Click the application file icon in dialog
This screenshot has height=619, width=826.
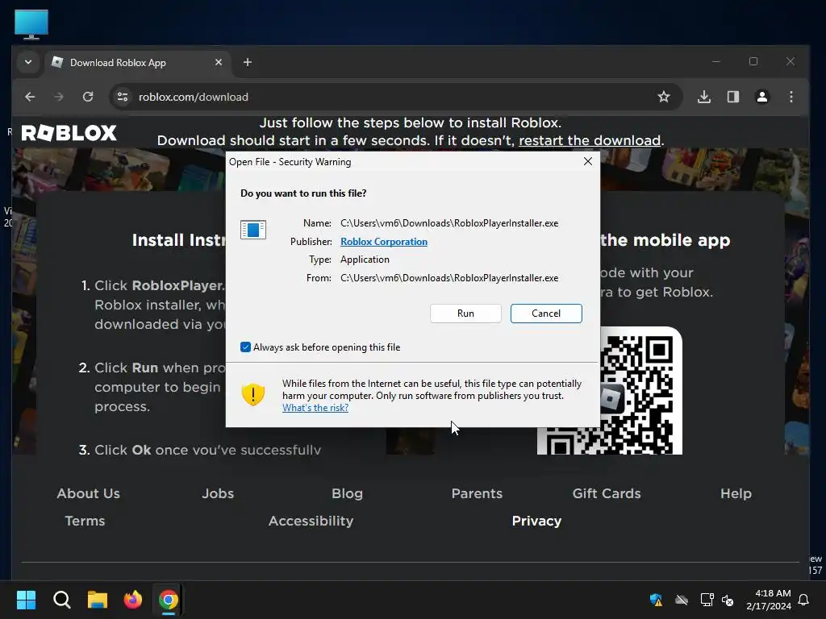point(252,230)
